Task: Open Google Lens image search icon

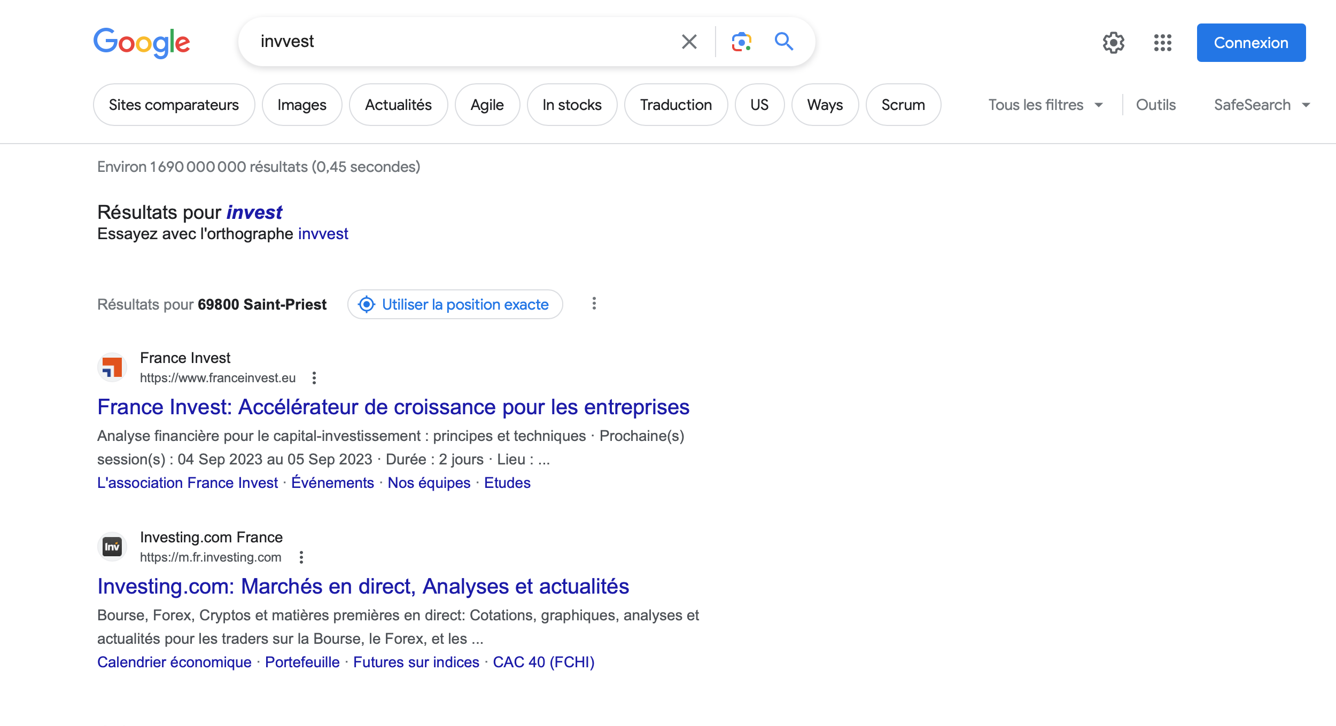Action: tap(741, 42)
